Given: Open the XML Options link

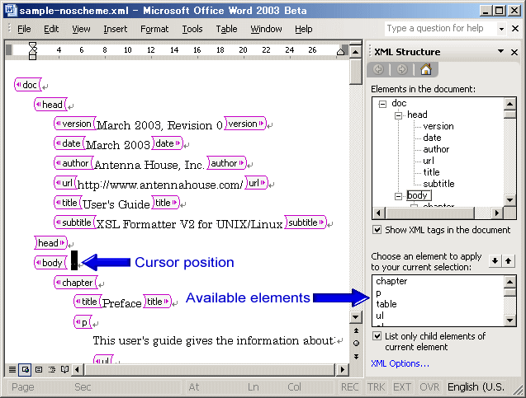Looking at the screenshot, I should [400, 363].
